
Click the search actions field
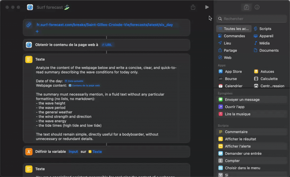pos(252,19)
